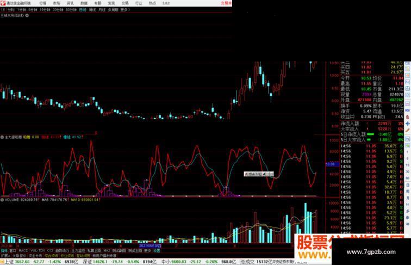Open the 资金分布 tab
The width and height of the screenshot is (411, 265).
point(35,256)
